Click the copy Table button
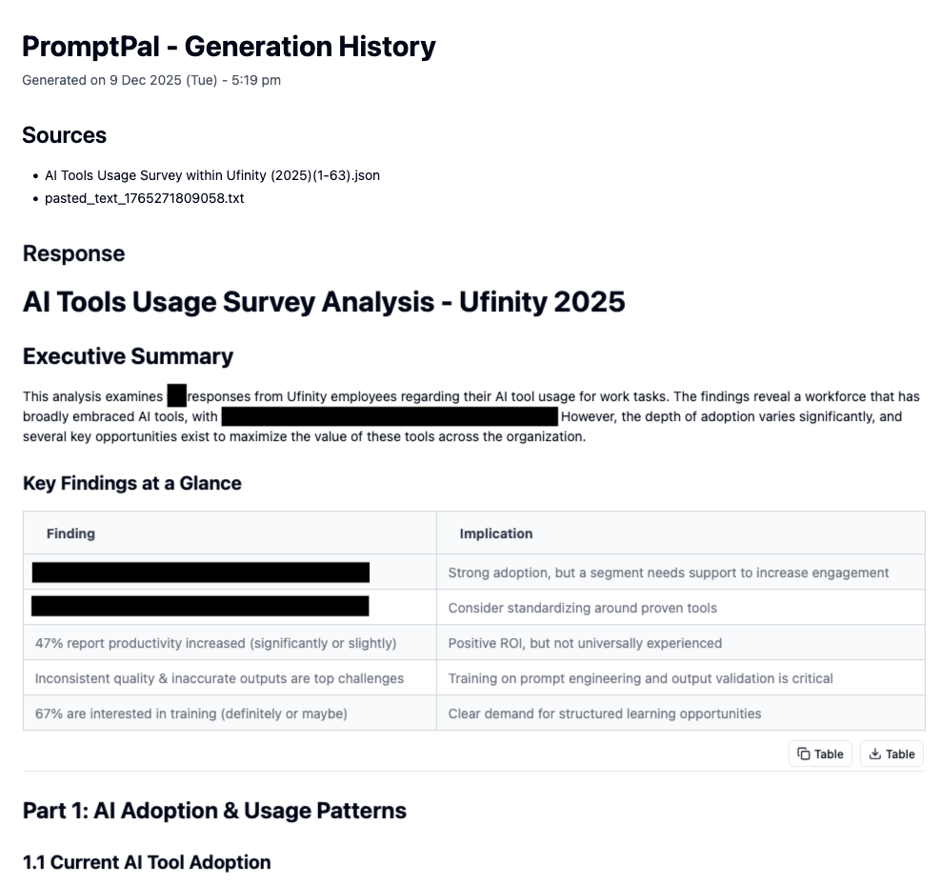Screen dimensions: 943x883 (x=820, y=753)
